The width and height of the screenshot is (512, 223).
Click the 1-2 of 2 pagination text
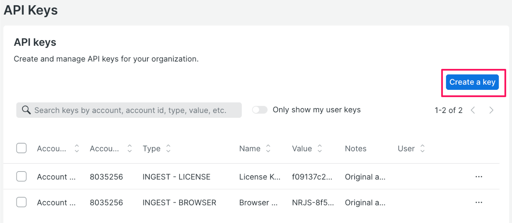tap(449, 110)
